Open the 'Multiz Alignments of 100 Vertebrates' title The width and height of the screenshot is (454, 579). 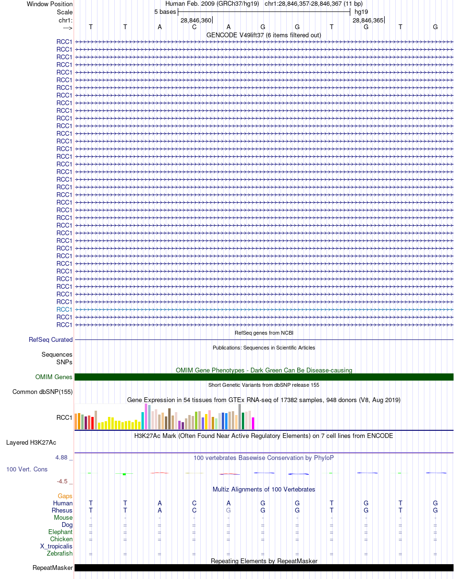[x=264, y=490]
